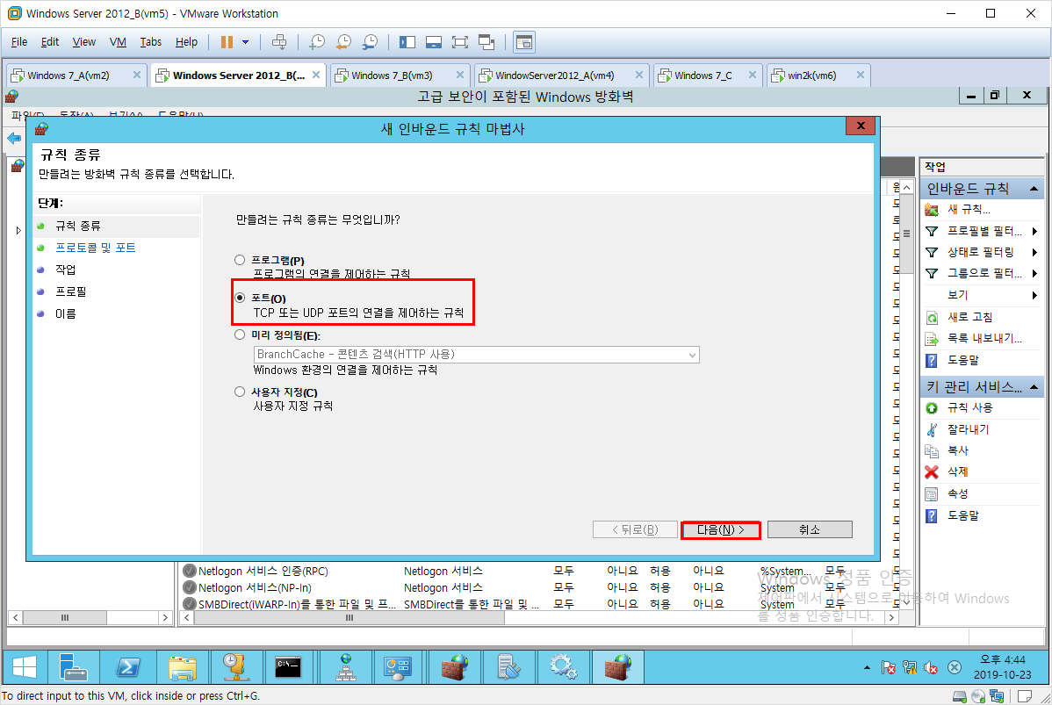The height and width of the screenshot is (705, 1052).
Task: Click the rules list horizontal scrollbar
Action: (349, 618)
